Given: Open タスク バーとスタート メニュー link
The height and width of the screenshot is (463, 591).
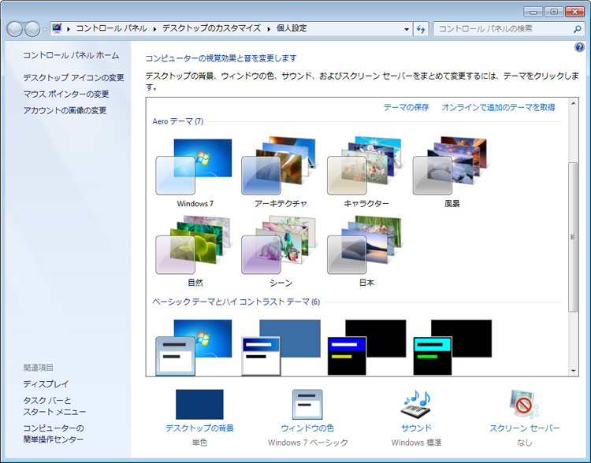Looking at the screenshot, I should (54, 406).
